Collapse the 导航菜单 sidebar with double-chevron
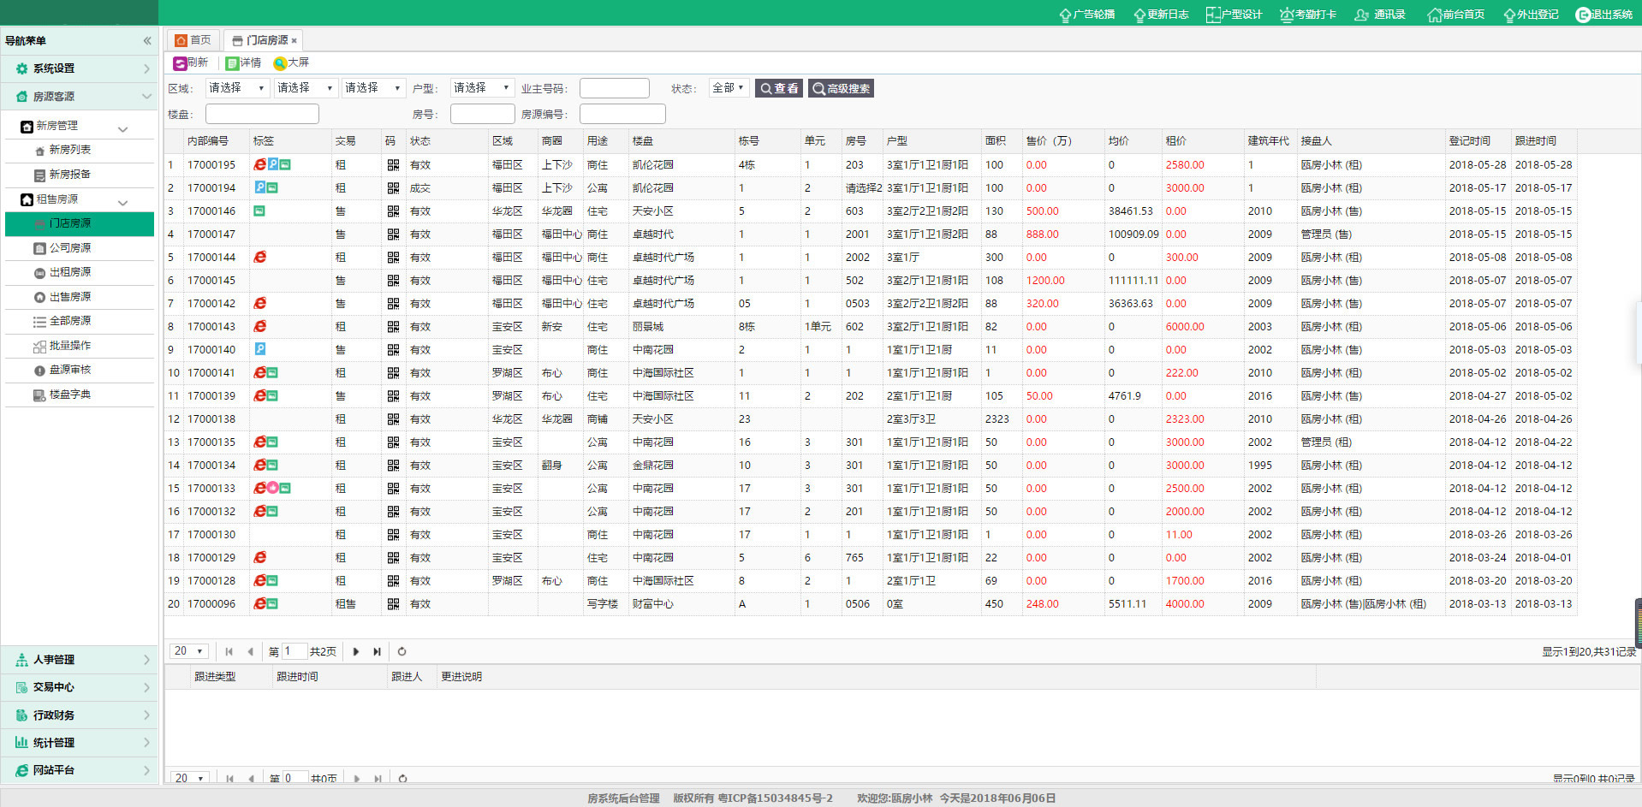Screen dimensions: 1642x807 click(x=147, y=40)
